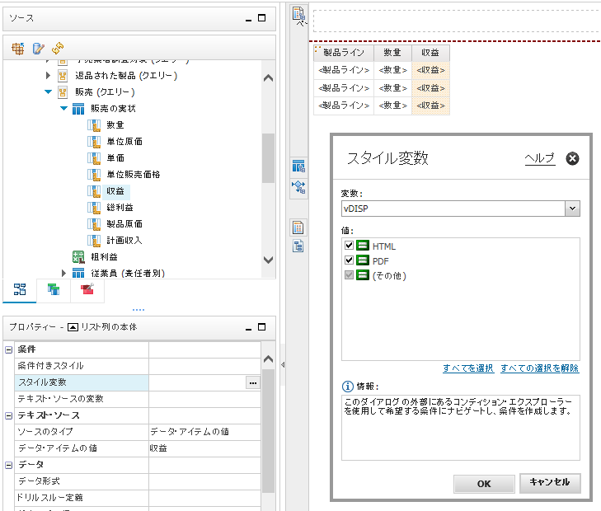
Task: Click the Properties pane scrollbar thumb
Action: pyautogui.click(x=268, y=430)
